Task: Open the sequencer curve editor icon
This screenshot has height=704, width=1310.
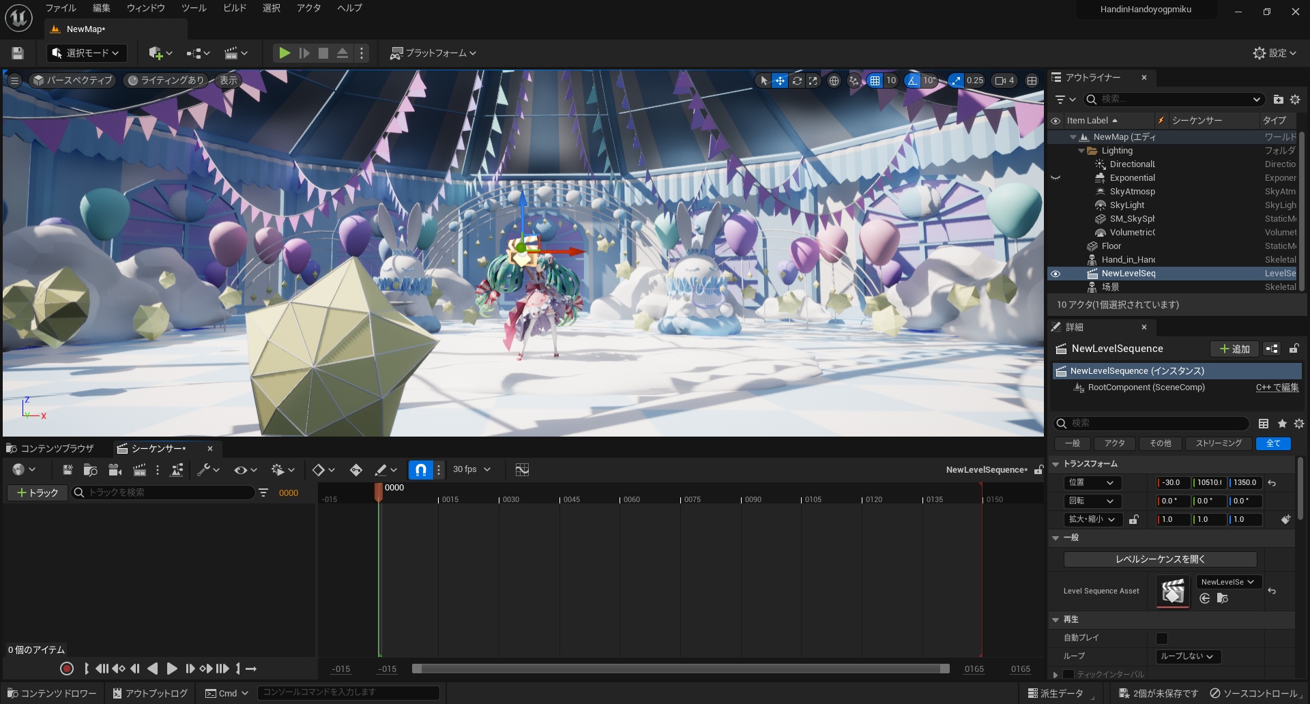Action: (522, 469)
